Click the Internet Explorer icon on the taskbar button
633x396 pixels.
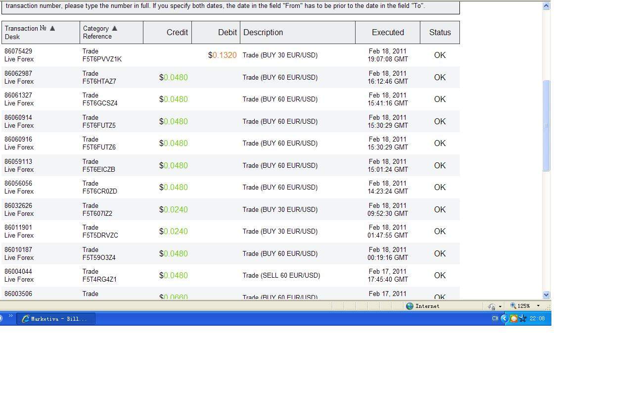pos(26,319)
